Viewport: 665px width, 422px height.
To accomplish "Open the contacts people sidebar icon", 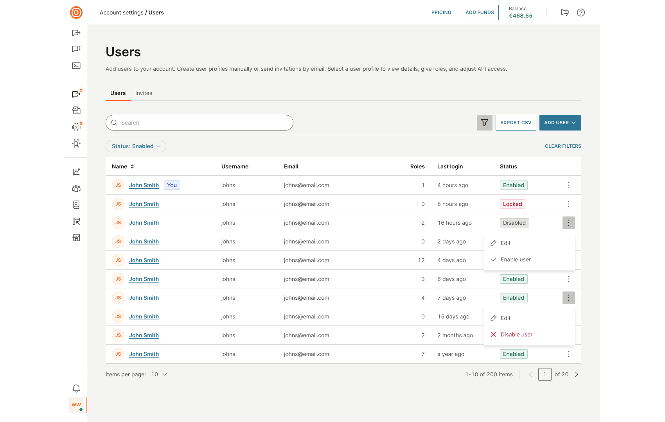I will (x=76, y=188).
